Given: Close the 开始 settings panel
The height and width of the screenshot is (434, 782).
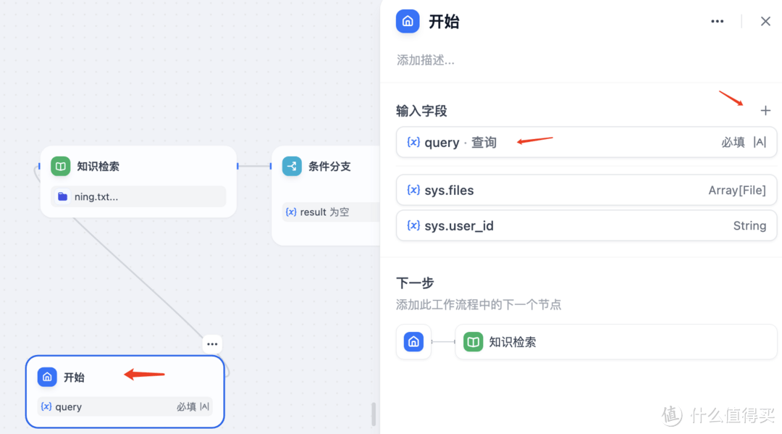Looking at the screenshot, I should click(x=765, y=21).
